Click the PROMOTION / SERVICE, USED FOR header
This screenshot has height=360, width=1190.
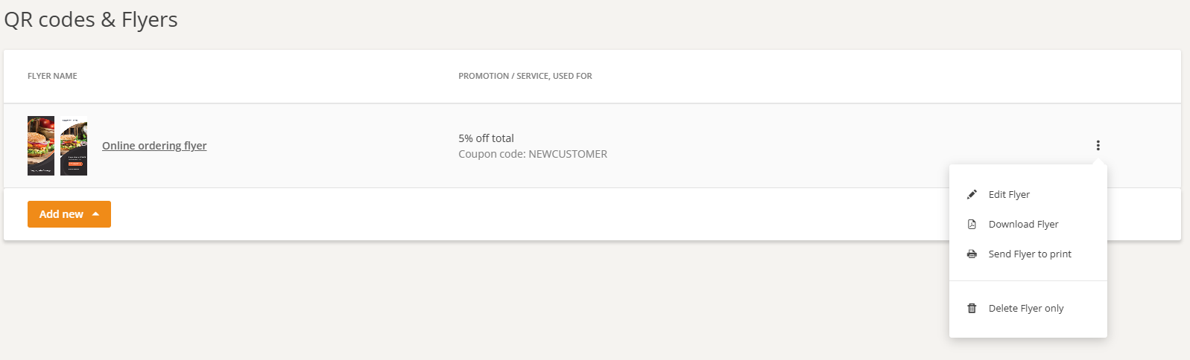(525, 76)
